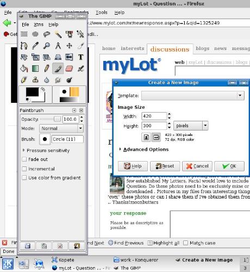Open the Xtns menu in GIMP
The height and width of the screenshot is (272, 250).
pos(39,24)
